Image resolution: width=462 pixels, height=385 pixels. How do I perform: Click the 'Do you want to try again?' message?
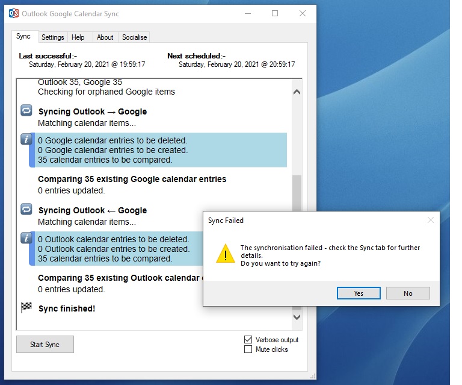tap(280, 263)
